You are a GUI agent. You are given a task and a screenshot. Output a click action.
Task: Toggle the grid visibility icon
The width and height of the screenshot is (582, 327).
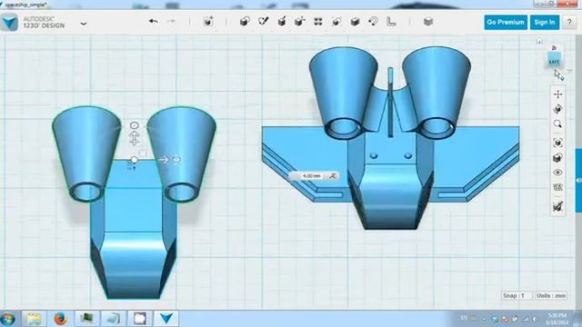(557, 188)
